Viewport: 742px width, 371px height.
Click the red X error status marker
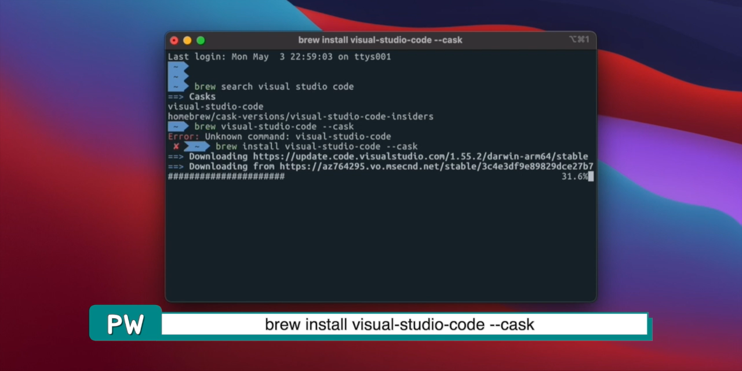(176, 147)
